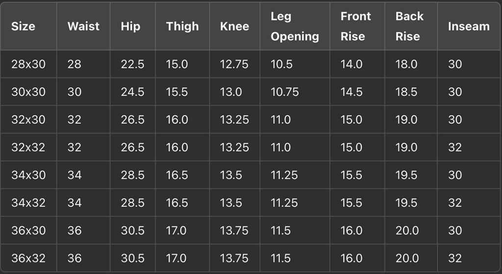This screenshot has width=502, height=274.
Task: Click knee value 12.75 in 28x30 row
Action: pyautogui.click(x=234, y=64)
